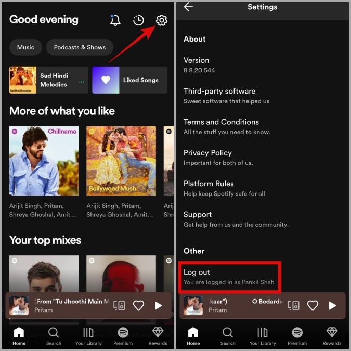
Task: Open notifications bell on the Home screen
Action: [115, 20]
